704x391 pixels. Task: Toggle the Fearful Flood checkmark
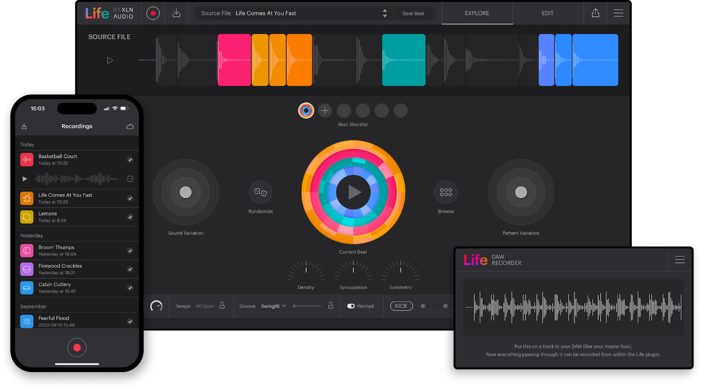tap(130, 322)
